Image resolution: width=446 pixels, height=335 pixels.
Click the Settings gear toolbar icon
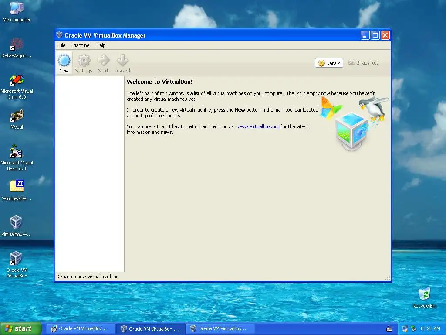coord(84,63)
